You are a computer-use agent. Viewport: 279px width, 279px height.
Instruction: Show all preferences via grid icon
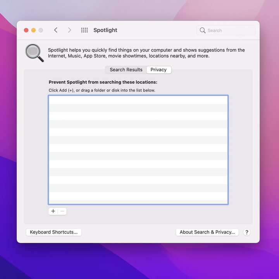[84, 30]
